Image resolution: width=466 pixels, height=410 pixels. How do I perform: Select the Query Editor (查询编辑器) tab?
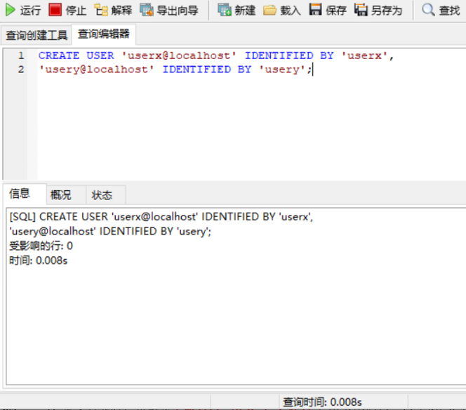[104, 34]
